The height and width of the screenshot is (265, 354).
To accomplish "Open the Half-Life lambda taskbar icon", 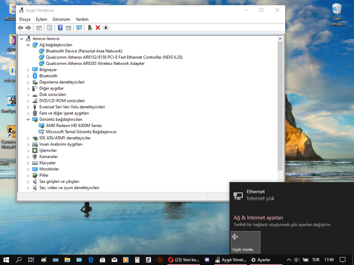I will pyautogui.click(x=160, y=260).
